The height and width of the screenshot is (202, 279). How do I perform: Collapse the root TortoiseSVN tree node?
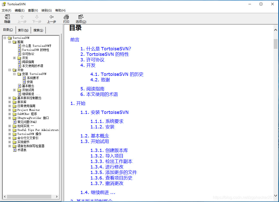point(5,38)
